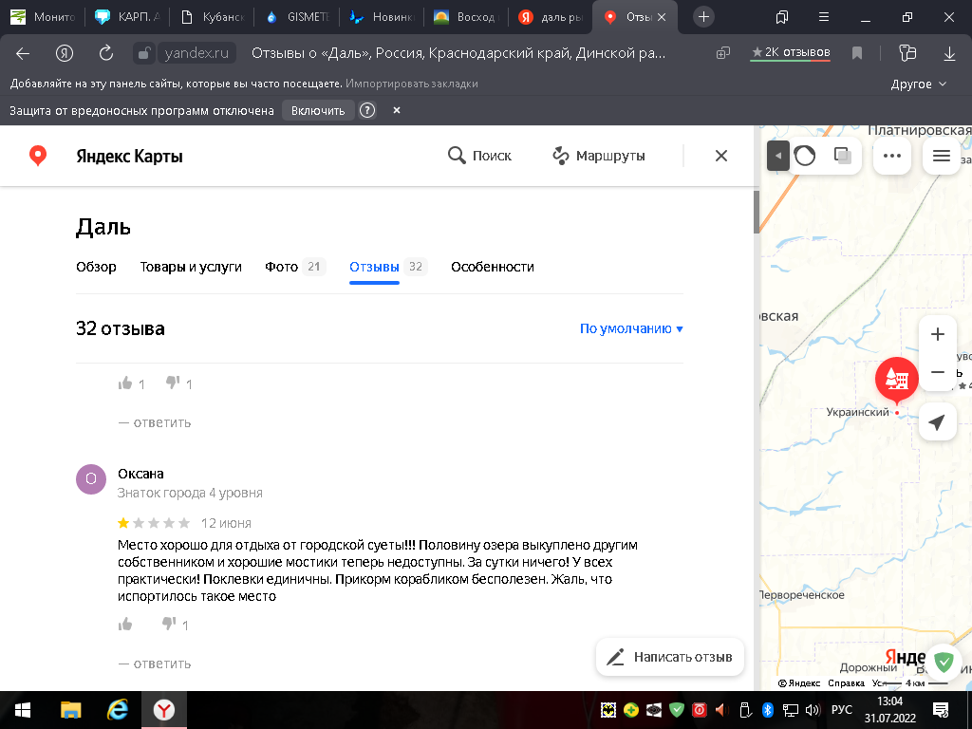This screenshot has width=972, height=729.
Task: Go back with browser back arrow
Action: pyautogui.click(x=23, y=54)
